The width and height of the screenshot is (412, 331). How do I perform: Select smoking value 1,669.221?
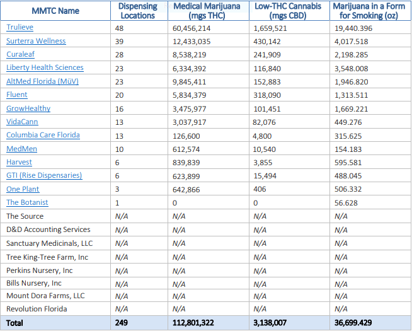tap(352, 109)
